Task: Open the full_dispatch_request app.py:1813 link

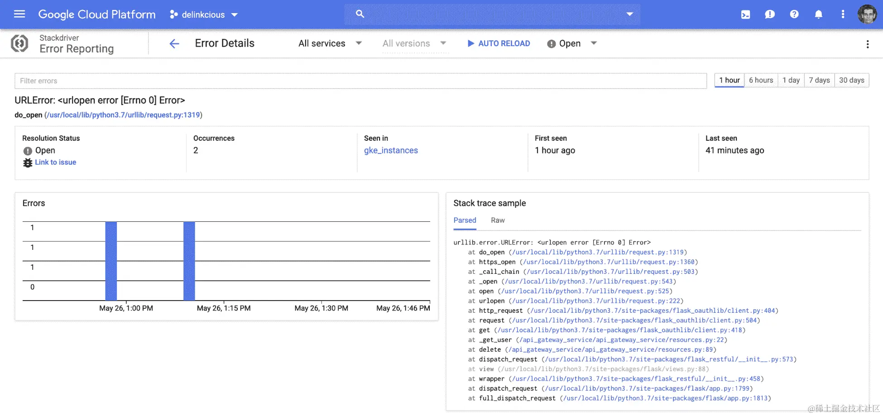Action: (666, 398)
